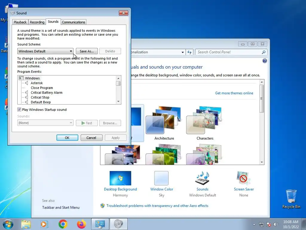This screenshot has height=230, width=306.
Task: Open the Windows Start orb
Action: [8, 224]
